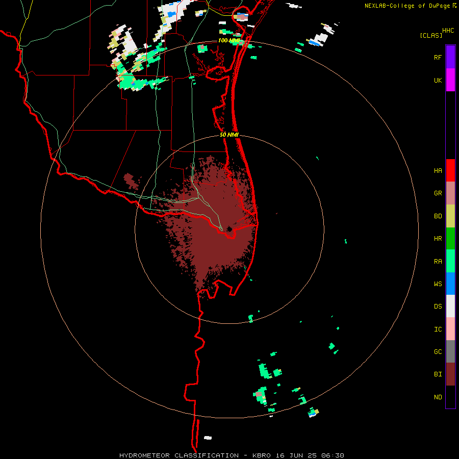Screen dimensions: 459x459
Task: Select the GR dusty-pink legend swatch
Action: pos(450,193)
